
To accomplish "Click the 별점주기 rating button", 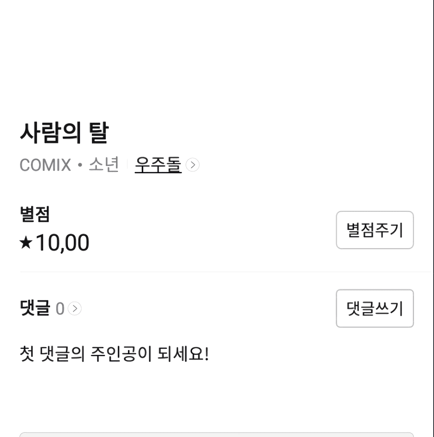I will click(x=375, y=230).
